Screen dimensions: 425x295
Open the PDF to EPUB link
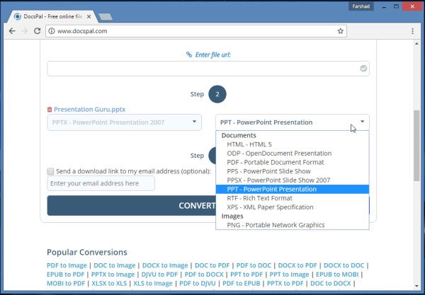point(242,284)
